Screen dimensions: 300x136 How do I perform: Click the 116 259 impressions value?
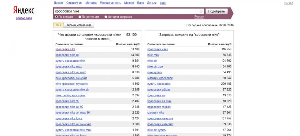(227, 49)
